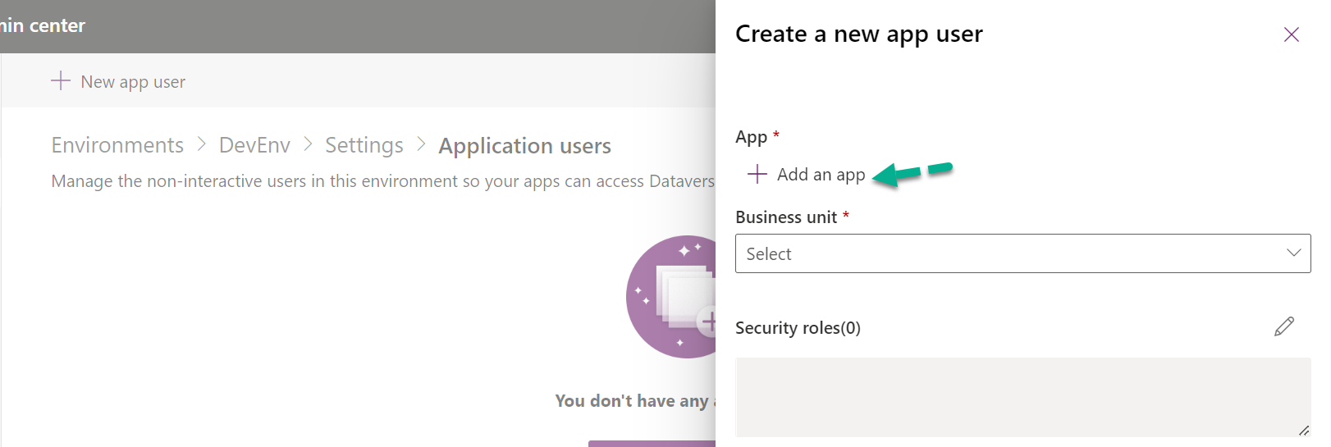Click the plus icon next to Add an app
Viewport: 1331px width, 447px height.
(x=757, y=174)
